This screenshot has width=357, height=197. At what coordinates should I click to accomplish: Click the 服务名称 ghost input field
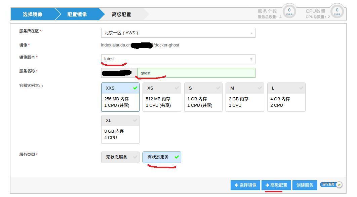196,73
